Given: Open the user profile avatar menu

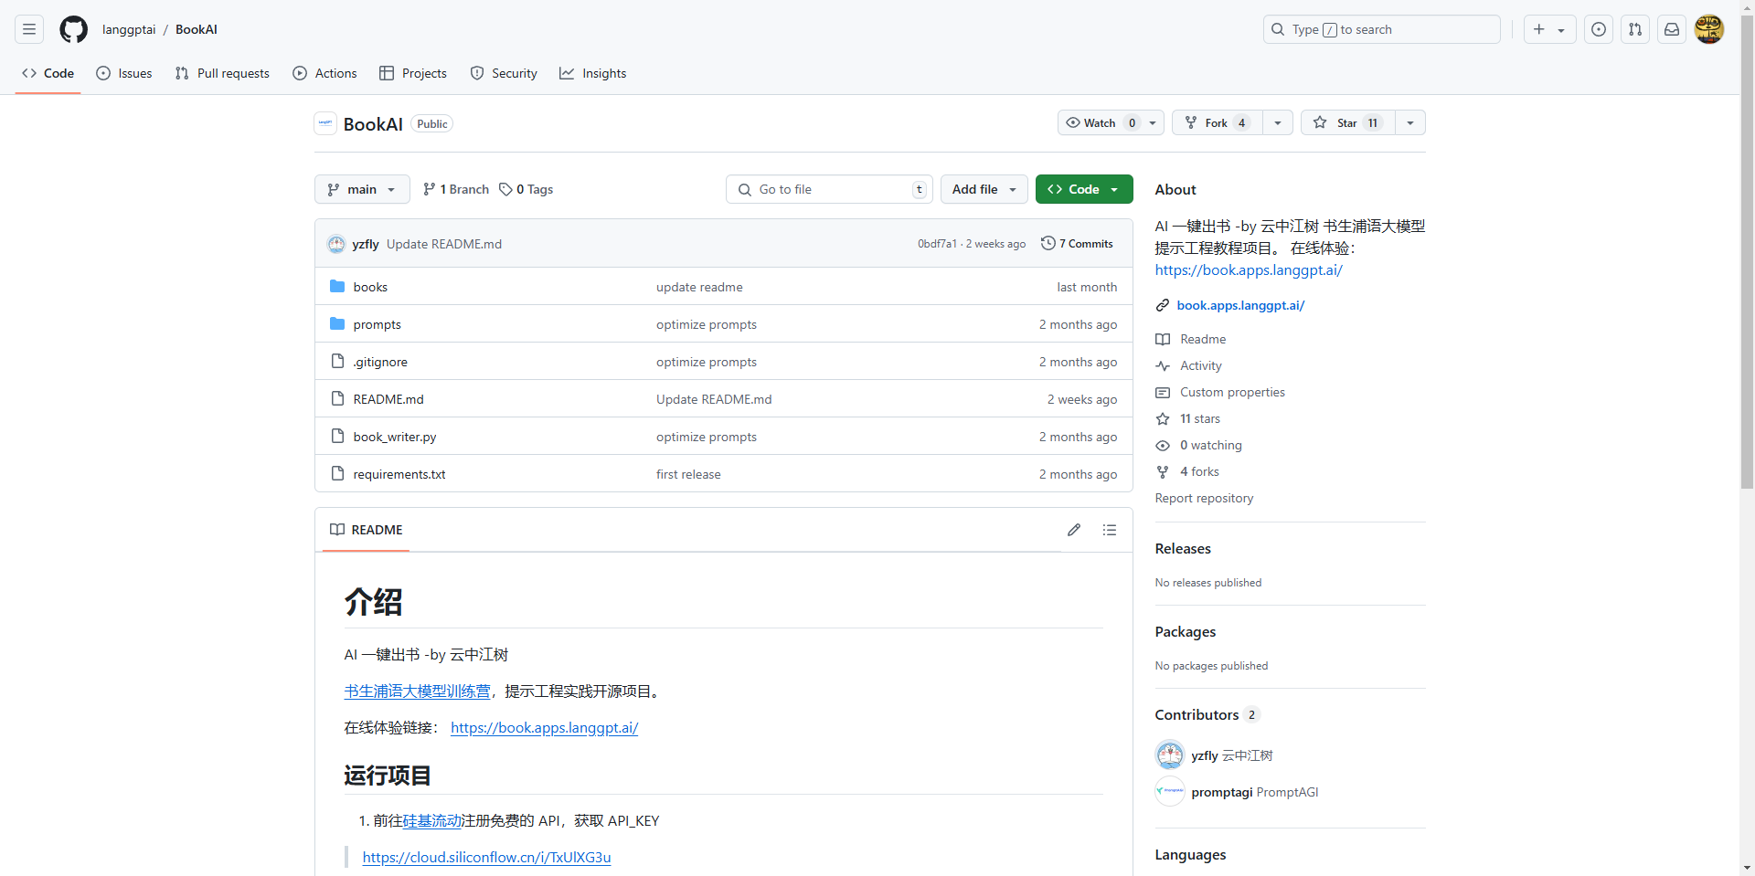Looking at the screenshot, I should click(x=1709, y=29).
